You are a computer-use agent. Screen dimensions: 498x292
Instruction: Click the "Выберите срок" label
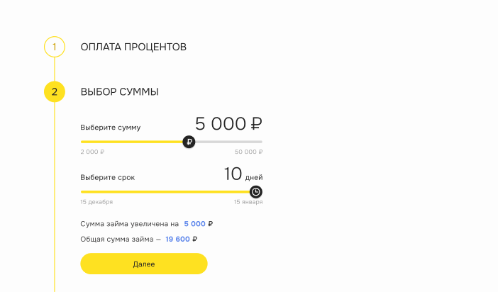(108, 177)
